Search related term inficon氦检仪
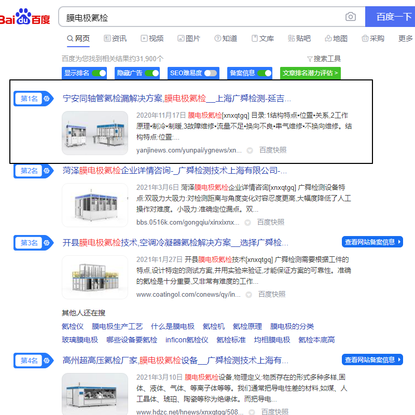 coord(187,340)
